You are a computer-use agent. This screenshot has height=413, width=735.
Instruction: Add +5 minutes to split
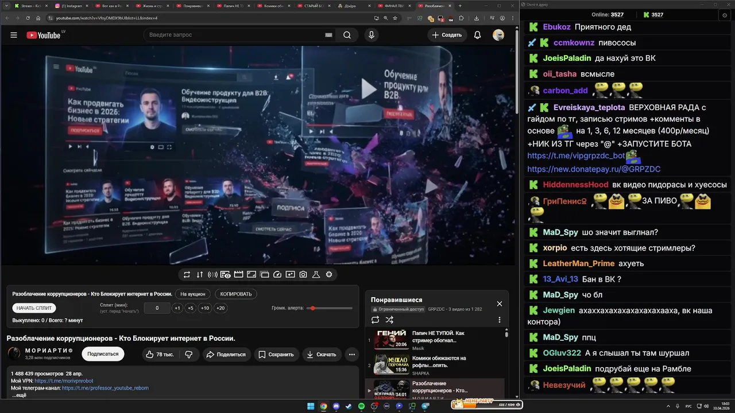(191, 308)
